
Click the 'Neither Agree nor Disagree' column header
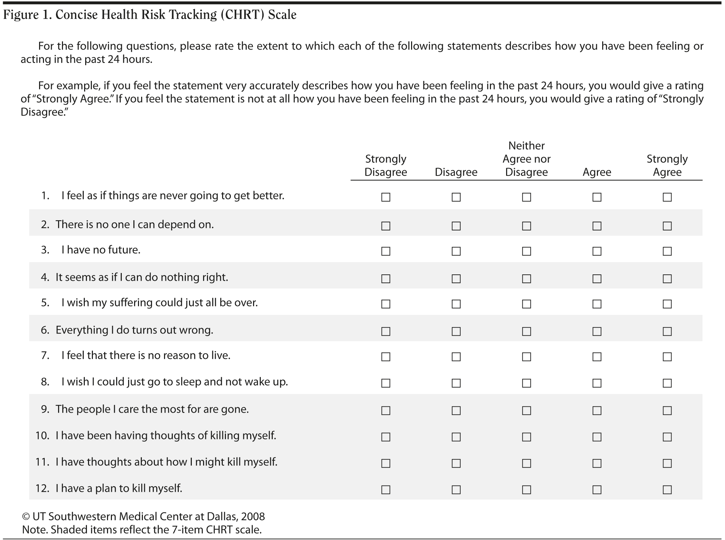527,159
